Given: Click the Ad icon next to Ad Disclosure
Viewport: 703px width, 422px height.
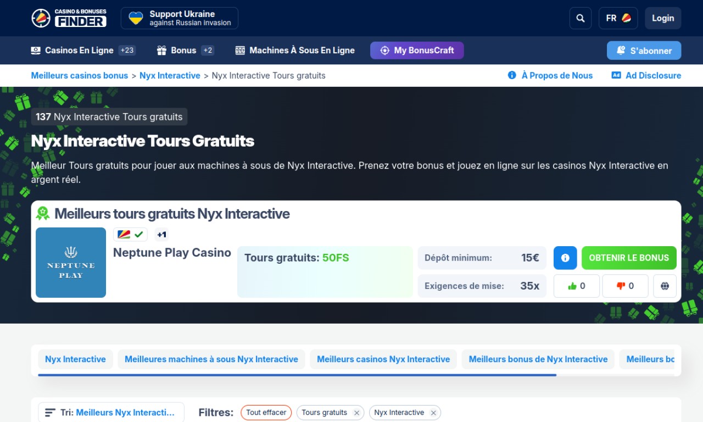Looking at the screenshot, I should (x=616, y=75).
